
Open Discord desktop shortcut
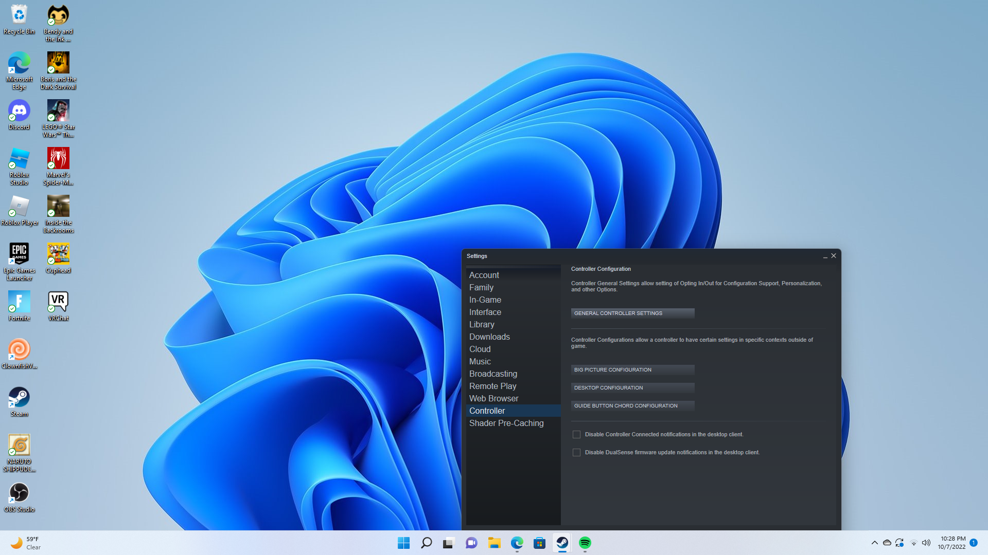tap(19, 114)
